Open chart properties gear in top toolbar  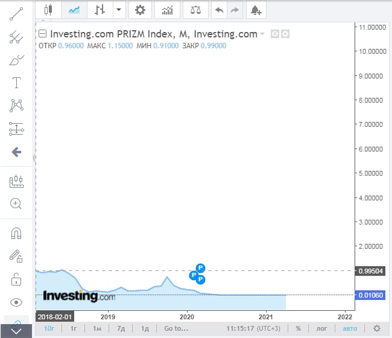(x=141, y=10)
